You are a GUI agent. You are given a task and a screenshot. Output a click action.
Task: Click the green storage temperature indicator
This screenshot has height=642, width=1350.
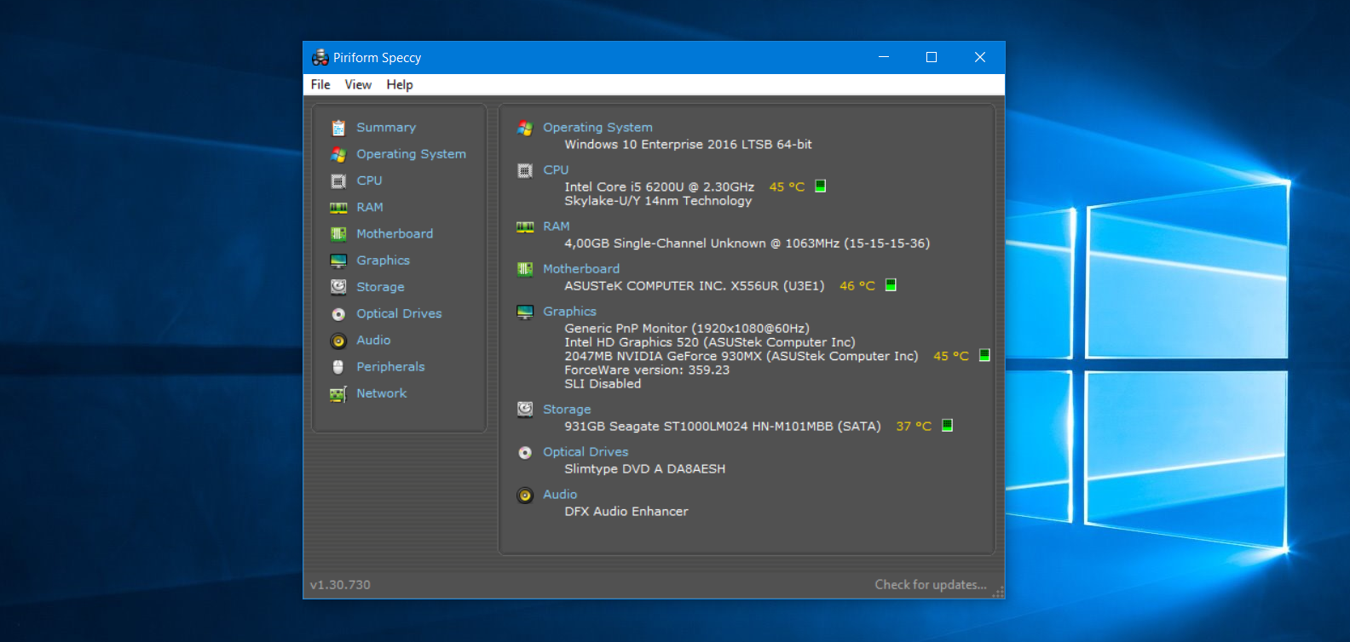tap(947, 425)
